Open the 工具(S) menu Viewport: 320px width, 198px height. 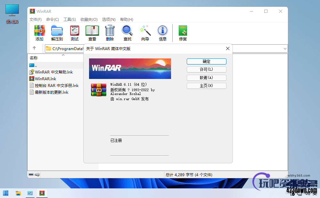click(70, 20)
